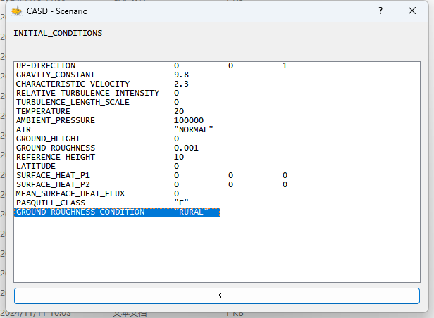Screen dimensions: 434x318
Task: Select the SURFACE_HEAT_P1 row
Action: point(53,175)
